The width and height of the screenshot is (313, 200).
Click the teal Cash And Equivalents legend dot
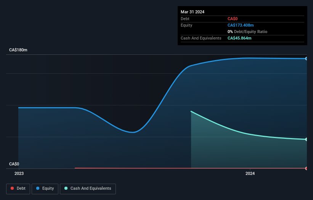66,188
